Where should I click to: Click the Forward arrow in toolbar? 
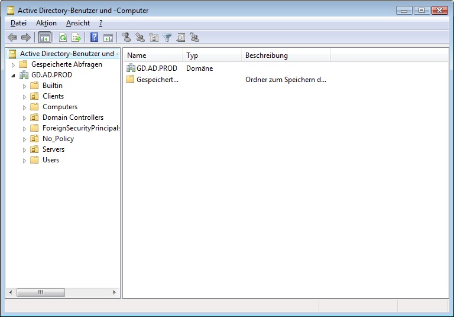(25, 38)
